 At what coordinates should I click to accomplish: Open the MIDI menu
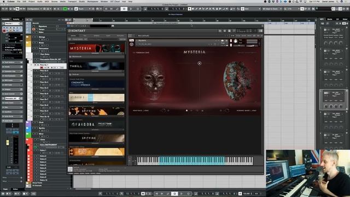tap(47, 1)
